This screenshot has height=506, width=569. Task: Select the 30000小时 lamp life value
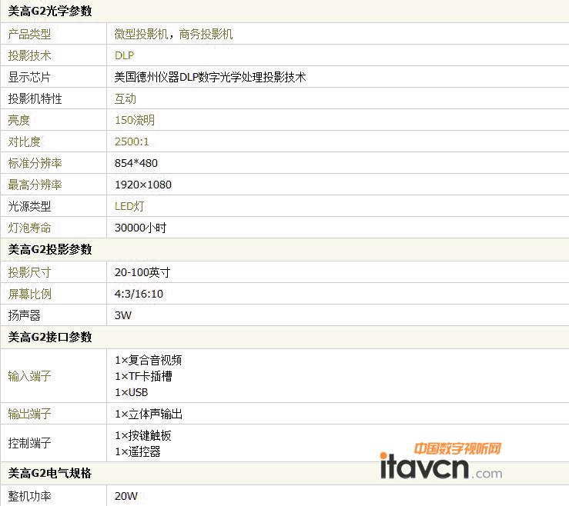coord(140,228)
